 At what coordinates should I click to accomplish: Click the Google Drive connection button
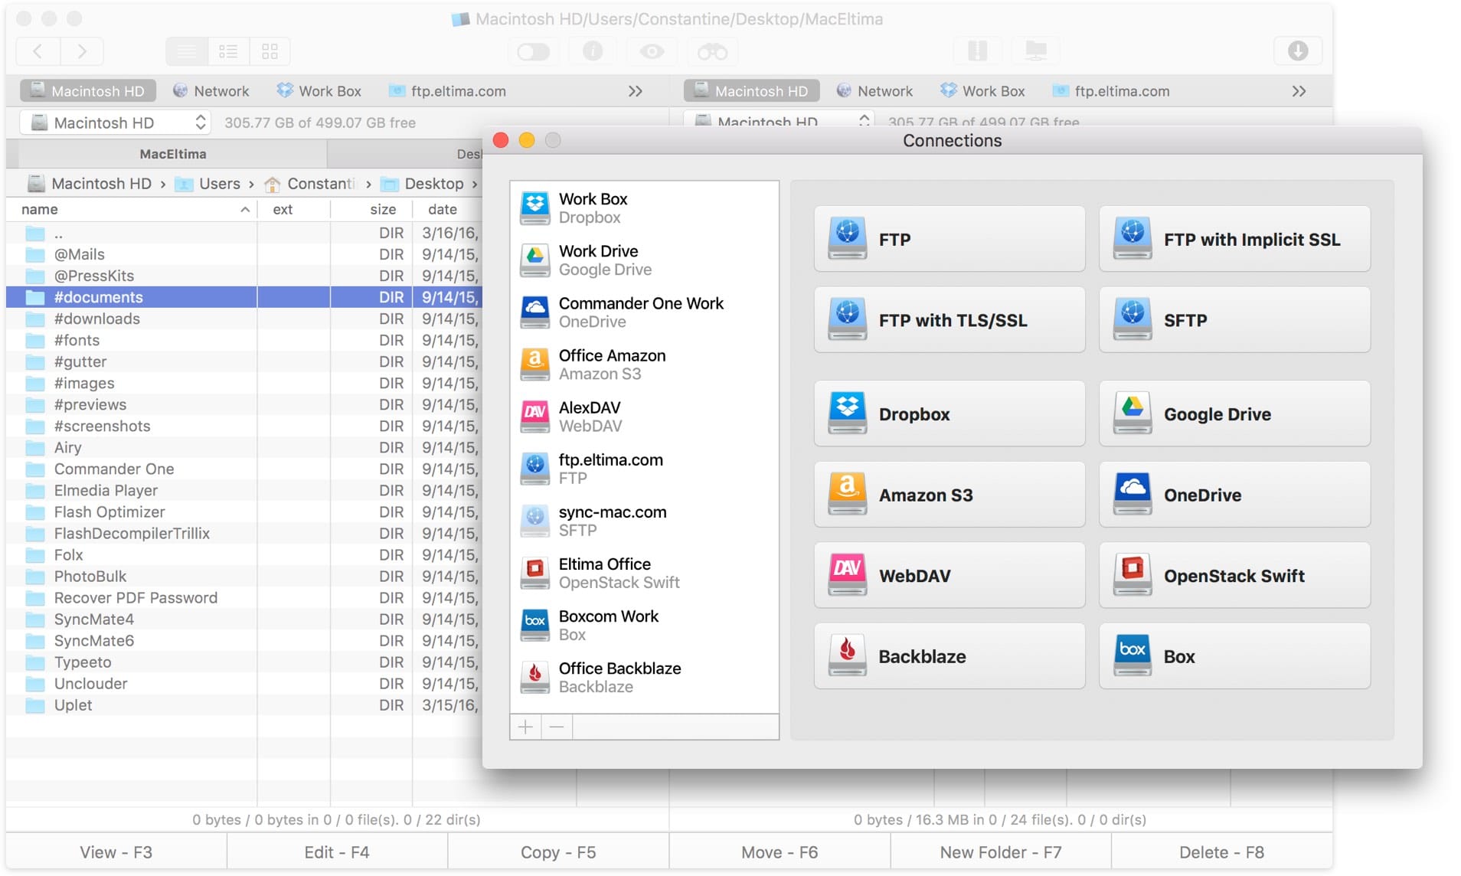coord(1234,414)
